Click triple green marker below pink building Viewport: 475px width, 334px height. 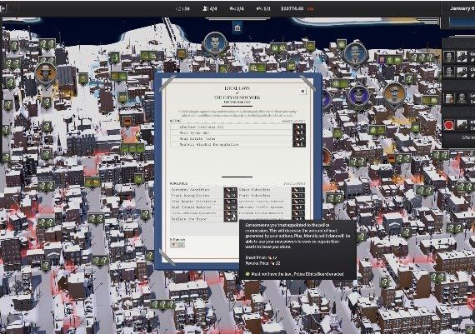(x=132, y=148)
